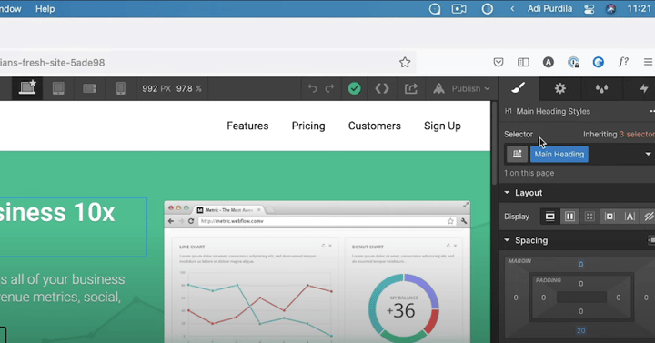Open the element Settings gear tab
Image resolution: width=655 pixels, height=343 pixels.
(x=559, y=88)
